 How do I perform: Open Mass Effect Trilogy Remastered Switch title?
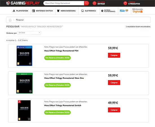click(x=63, y=105)
